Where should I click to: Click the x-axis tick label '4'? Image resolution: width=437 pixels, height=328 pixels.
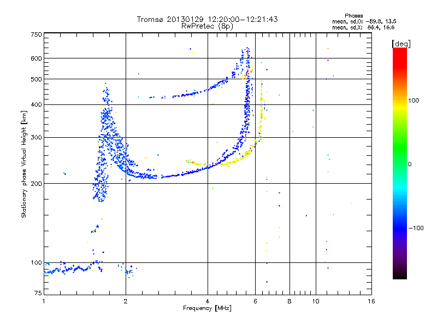tap(208, 301)
